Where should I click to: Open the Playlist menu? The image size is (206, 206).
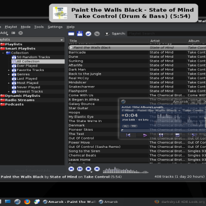(x=11, y=27)
